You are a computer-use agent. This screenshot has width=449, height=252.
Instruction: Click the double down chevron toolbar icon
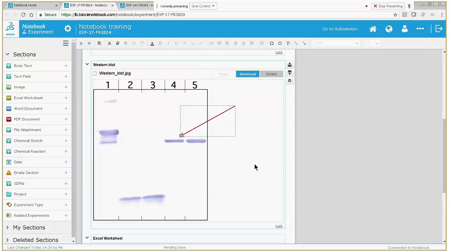tap(89, 43)
